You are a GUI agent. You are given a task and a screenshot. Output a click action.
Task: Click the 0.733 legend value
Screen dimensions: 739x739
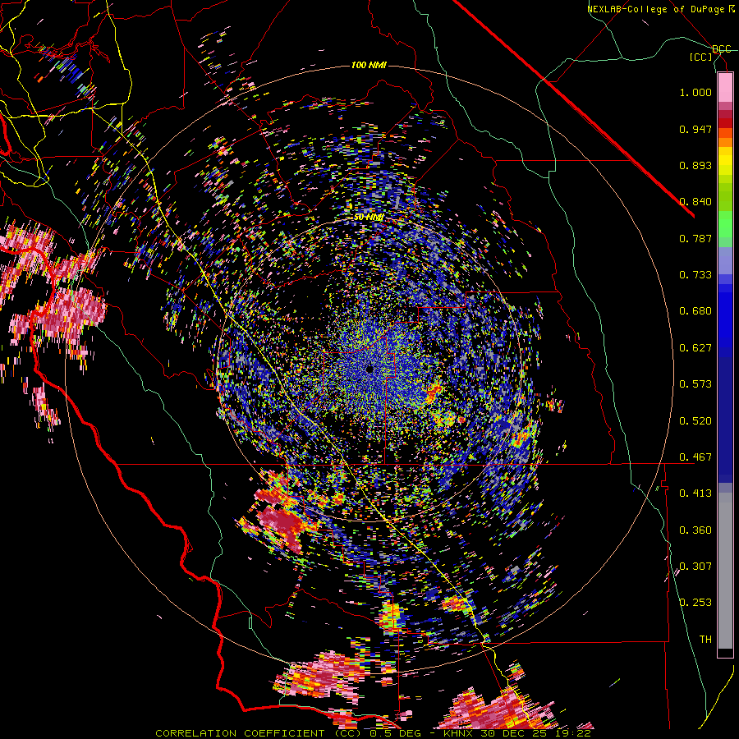[x=695, y=275]
